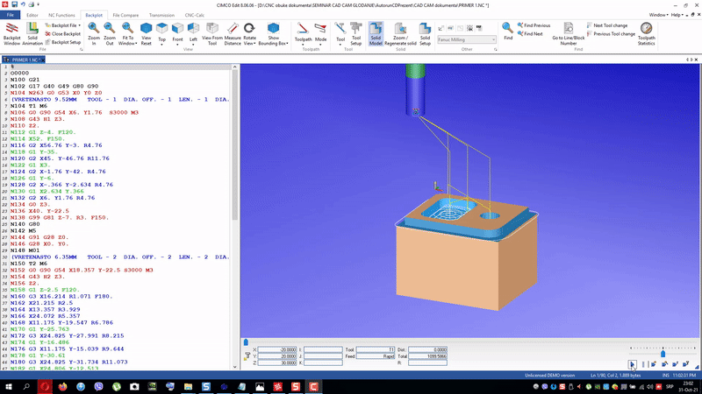
Task: Switch to the Editor ribbon tab
Action: click(x=32, y=15)
